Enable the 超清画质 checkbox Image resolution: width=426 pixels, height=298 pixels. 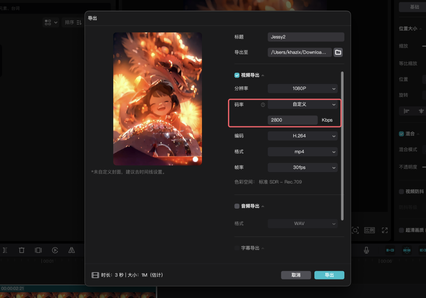(401, 230)
